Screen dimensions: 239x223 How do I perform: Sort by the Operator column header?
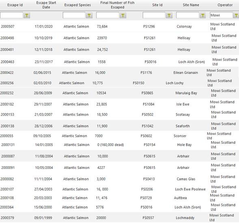225,5
